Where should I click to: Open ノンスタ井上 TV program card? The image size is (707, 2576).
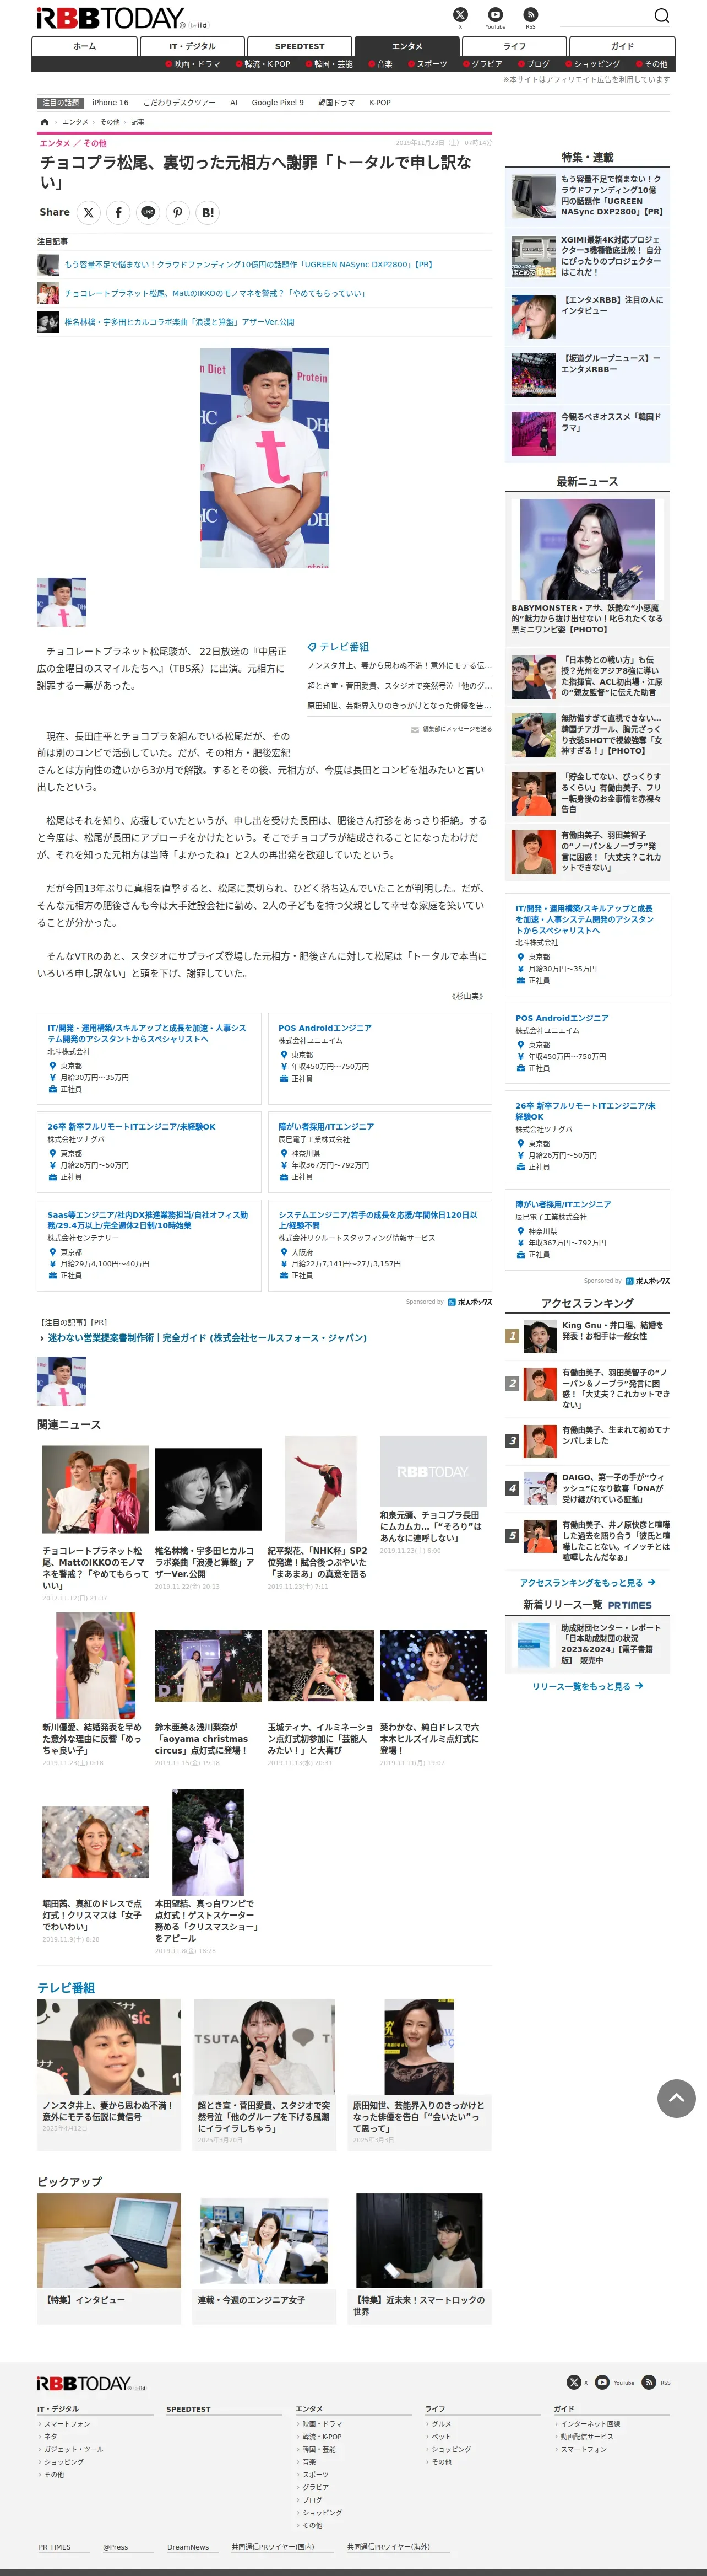[x=109, y=2074]
